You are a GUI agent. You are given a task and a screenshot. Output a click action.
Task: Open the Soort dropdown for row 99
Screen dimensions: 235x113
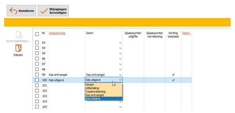(120, 75)
